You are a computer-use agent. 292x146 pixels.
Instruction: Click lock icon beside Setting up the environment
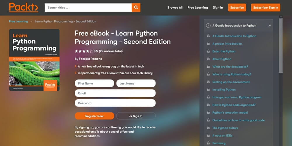(x=208, y=81)
